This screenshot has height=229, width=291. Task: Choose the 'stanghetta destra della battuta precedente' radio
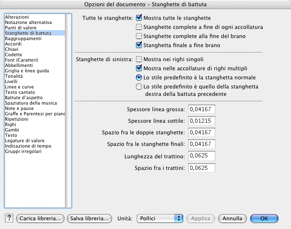click(x=139, y=87)
